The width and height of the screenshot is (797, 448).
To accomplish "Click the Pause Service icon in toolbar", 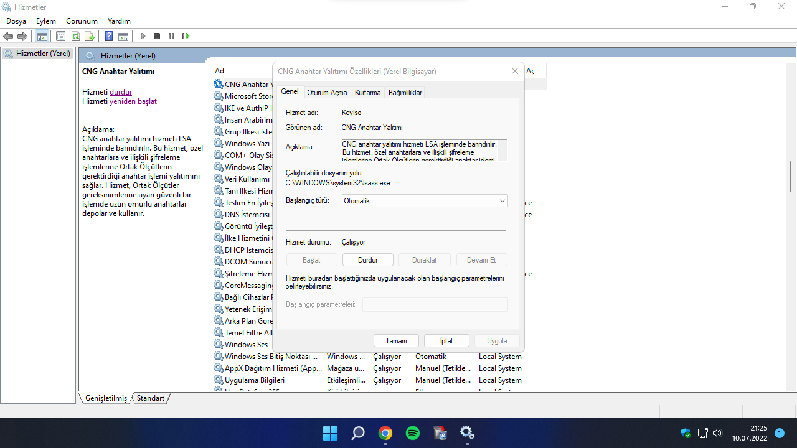I will [171, 36].
